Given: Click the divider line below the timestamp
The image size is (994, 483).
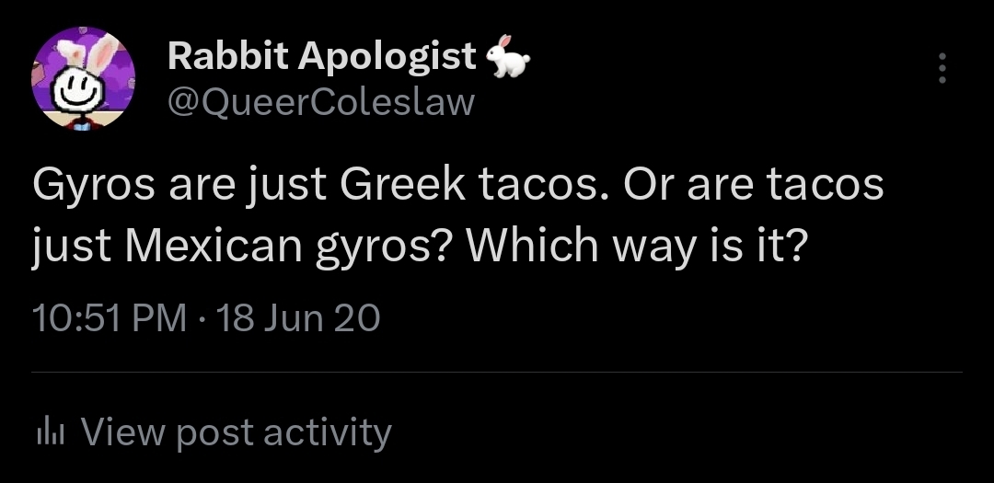Looking at the screenshot, I should click(497, 372).
